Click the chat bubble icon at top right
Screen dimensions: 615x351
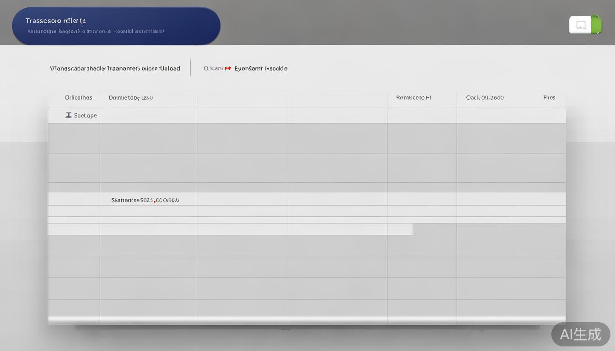[581, 25]
